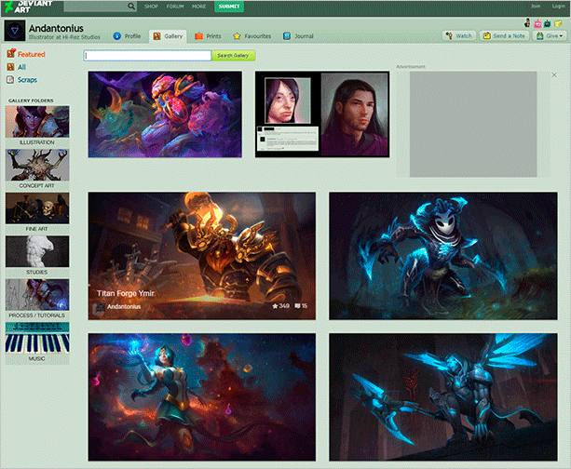Click the Featured gallery icon in sidebar
571x469 pixels.
pyautogui.click(x=10, y=54)
